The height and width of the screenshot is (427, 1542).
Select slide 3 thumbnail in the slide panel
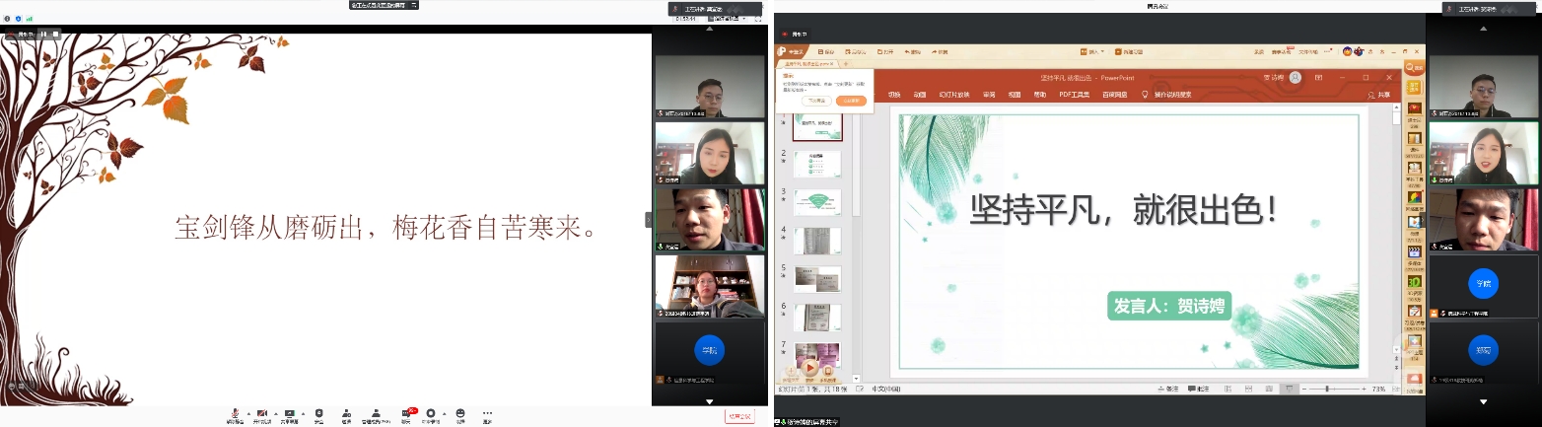[817, 201]
